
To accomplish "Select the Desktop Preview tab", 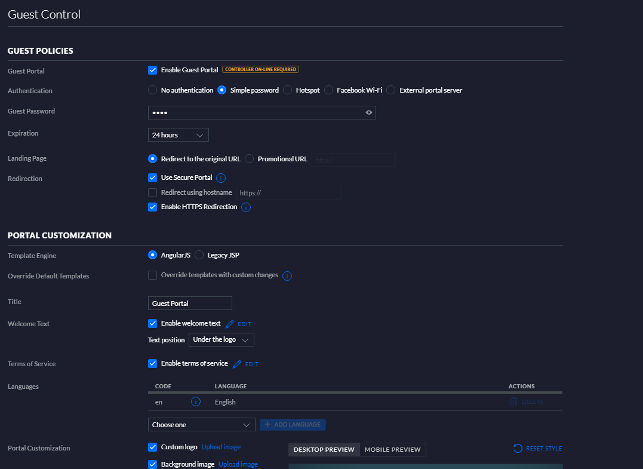I will [324, 449].
